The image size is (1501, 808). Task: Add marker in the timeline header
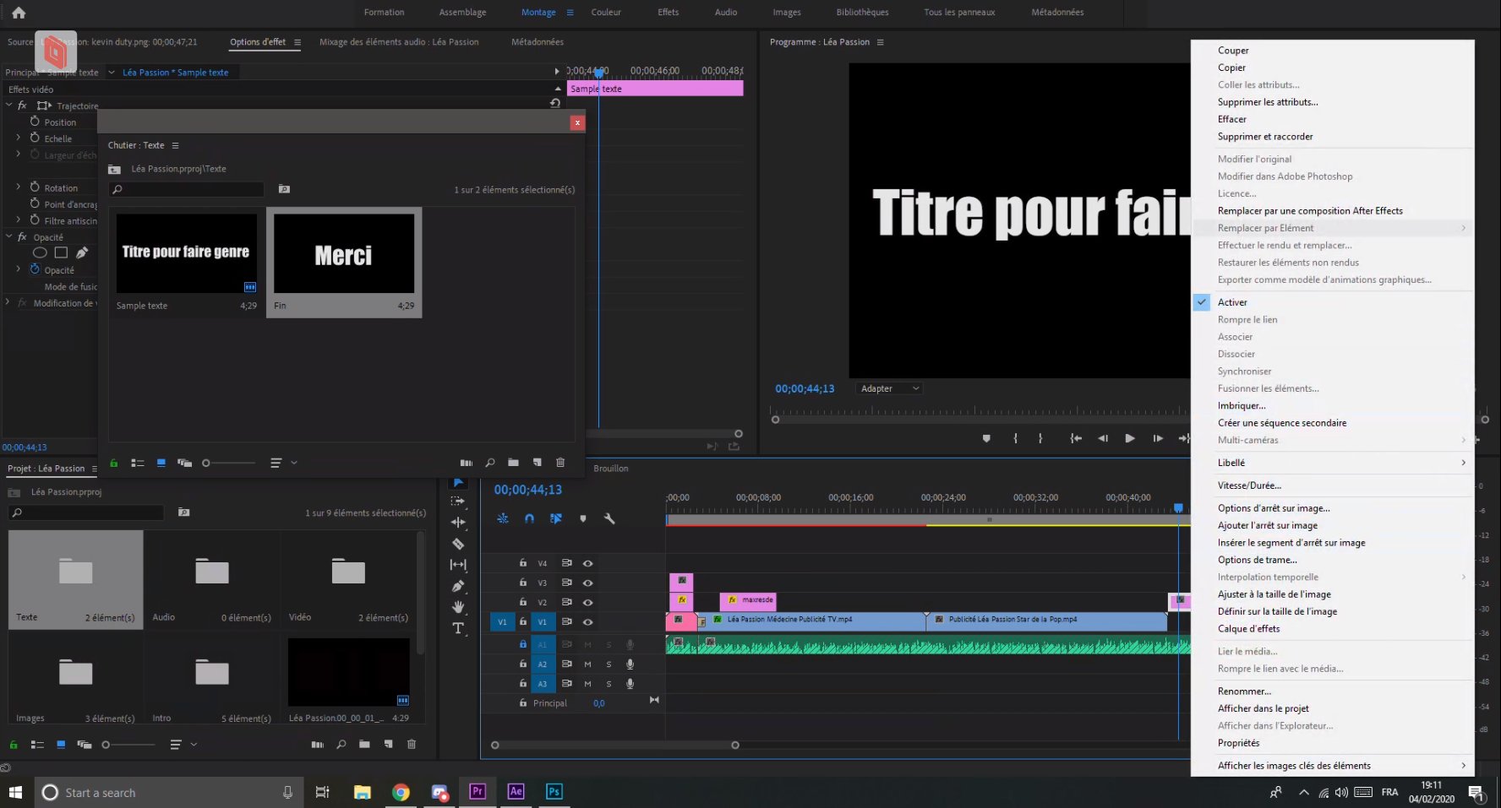click(x=582, y=518)
